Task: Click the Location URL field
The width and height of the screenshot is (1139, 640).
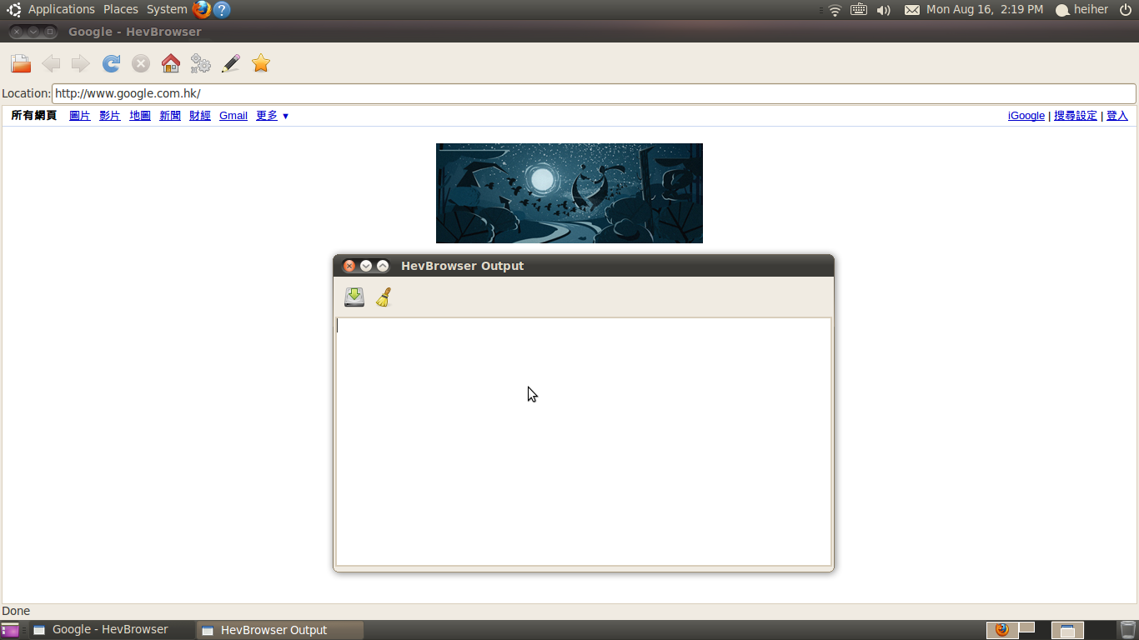Action: 594,93
